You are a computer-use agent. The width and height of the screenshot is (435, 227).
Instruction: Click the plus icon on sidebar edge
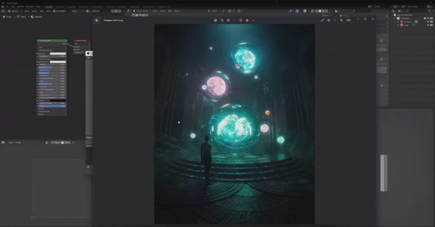tap(88, 167)
